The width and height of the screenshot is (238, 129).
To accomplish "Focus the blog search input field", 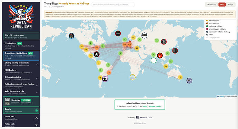I will click(x=113, y=4).
